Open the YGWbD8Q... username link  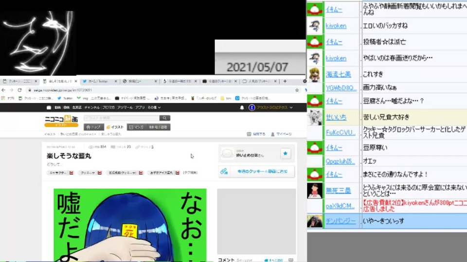click(x=341, y=88)
